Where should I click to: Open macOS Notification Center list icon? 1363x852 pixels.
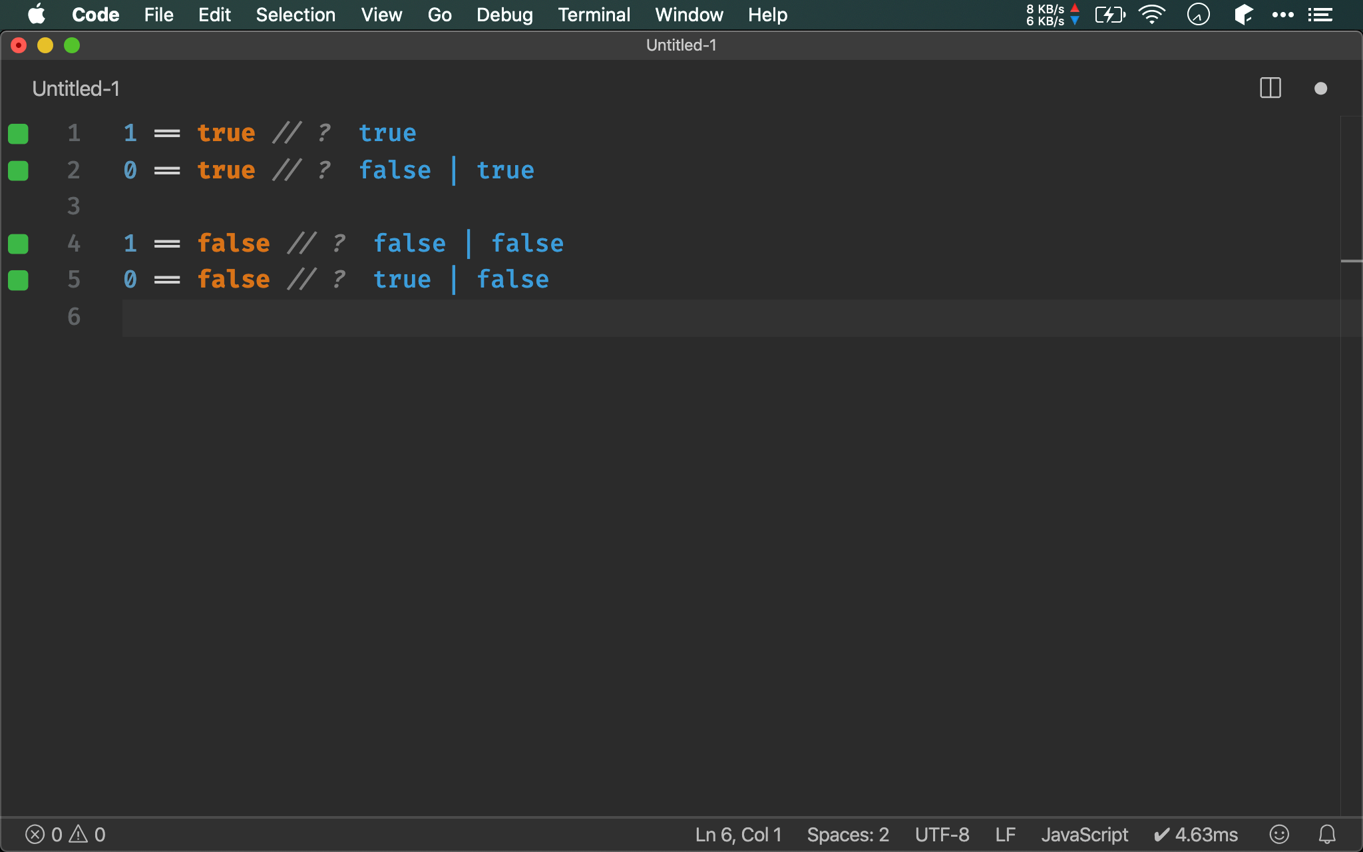(x=1320, y=15)
